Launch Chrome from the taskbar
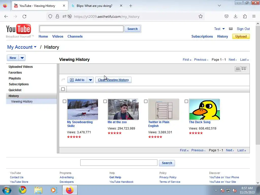Image resolution: width=260 pixels, height=195 pixels. coord(22,190)
